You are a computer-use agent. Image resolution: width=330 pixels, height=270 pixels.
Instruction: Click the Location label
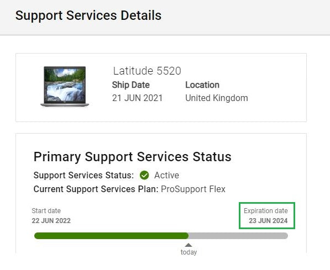(202, 85)
